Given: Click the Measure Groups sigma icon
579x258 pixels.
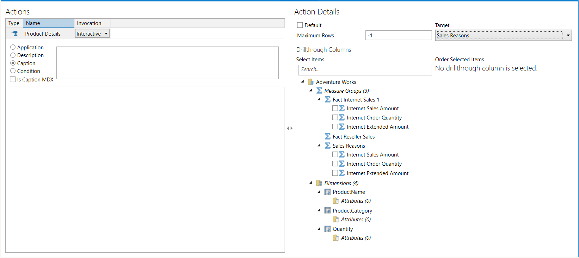Looking at the screenshot, I should (x=319, y=91).
